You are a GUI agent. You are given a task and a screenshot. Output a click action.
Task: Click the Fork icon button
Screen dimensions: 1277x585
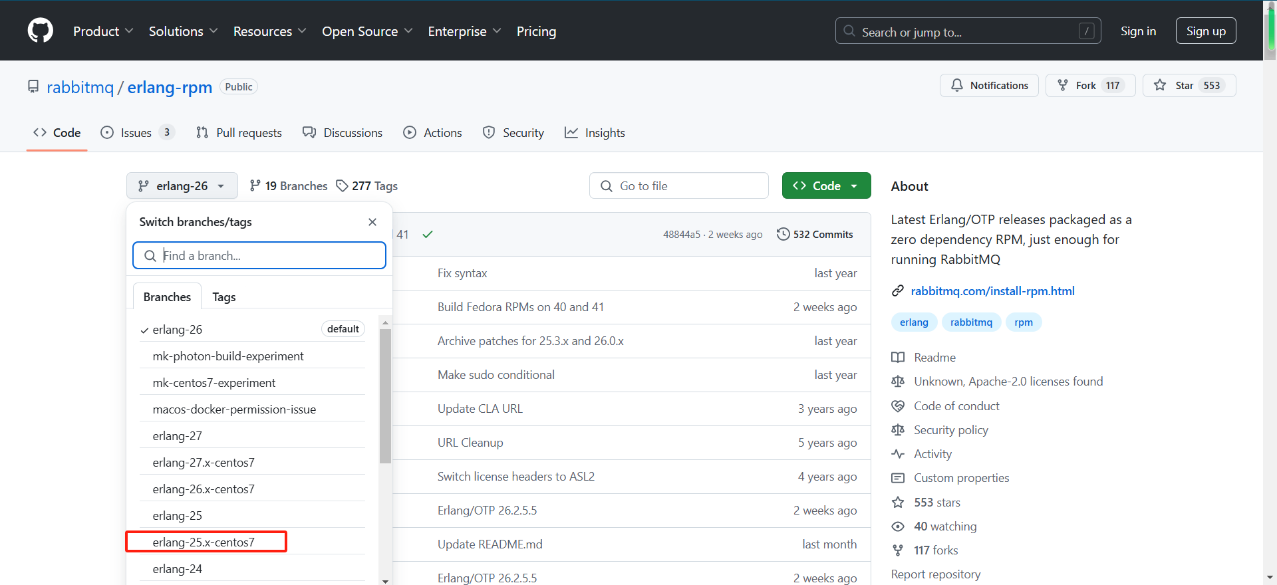(x=1063, y=85)
